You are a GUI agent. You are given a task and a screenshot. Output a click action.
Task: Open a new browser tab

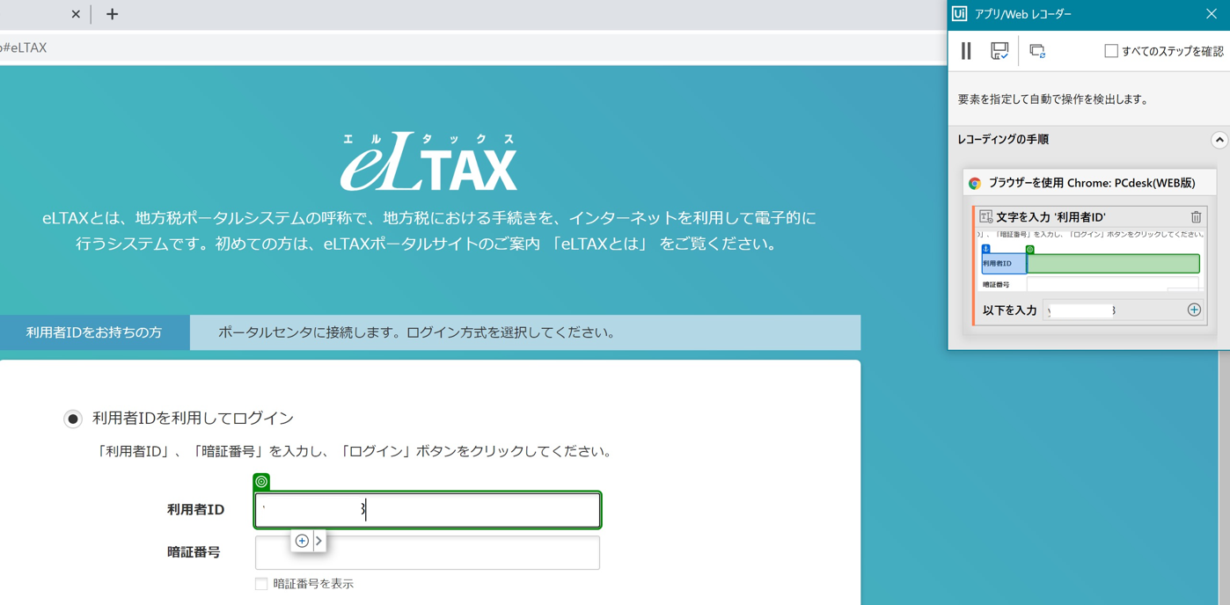click(112, 14)
